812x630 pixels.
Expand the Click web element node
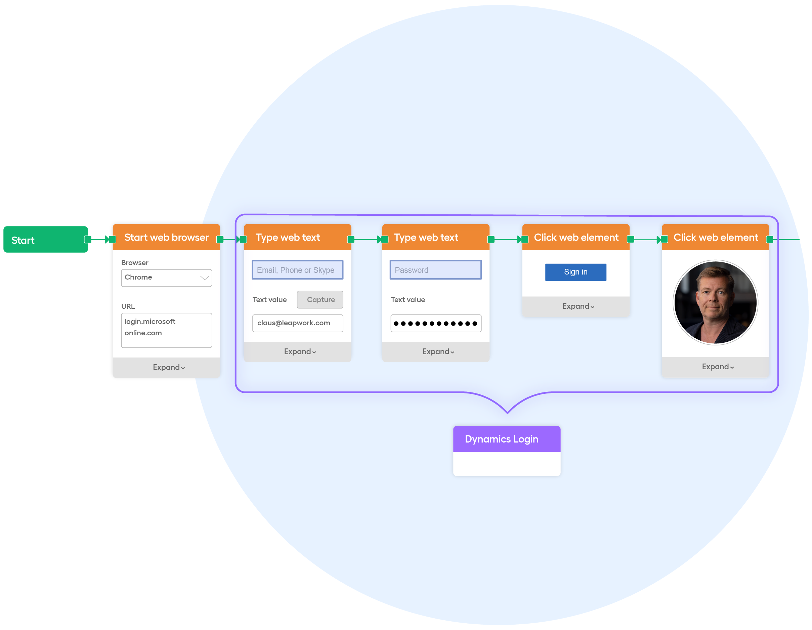(578, 306)
